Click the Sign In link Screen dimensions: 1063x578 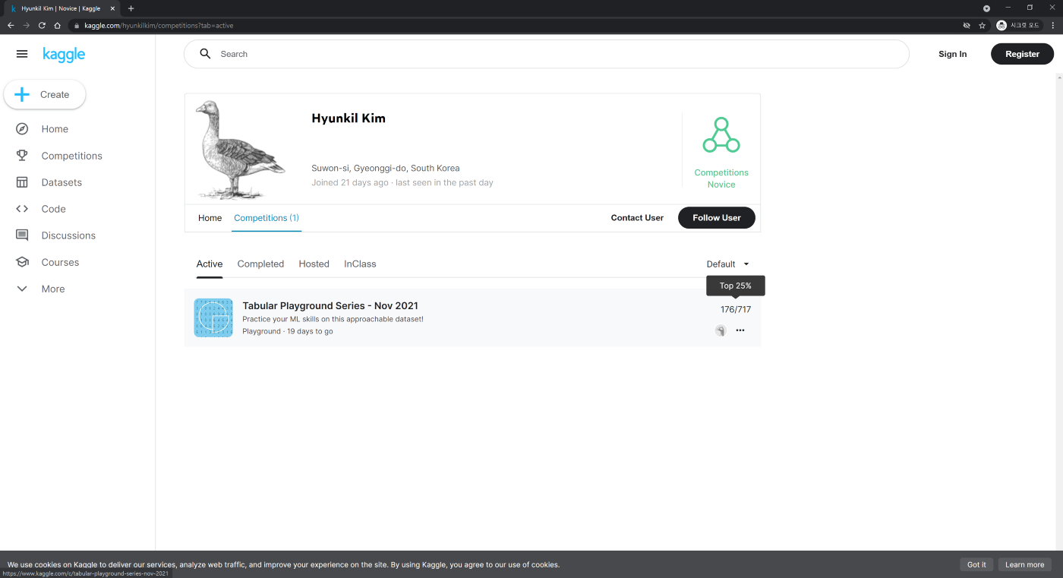(x=952, y=54)
